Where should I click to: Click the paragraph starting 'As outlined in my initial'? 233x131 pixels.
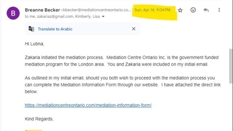pos(123,85)
